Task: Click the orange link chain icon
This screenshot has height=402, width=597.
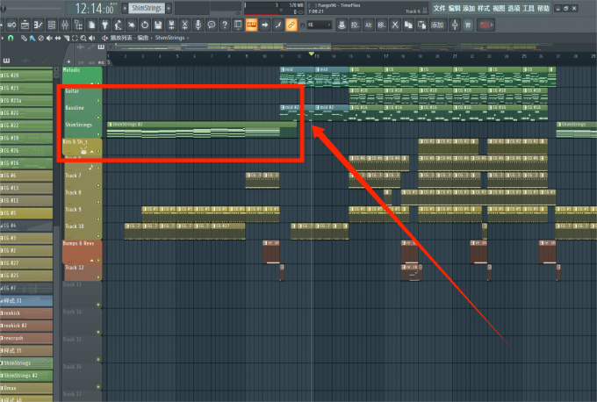Action: click(291, 25)
